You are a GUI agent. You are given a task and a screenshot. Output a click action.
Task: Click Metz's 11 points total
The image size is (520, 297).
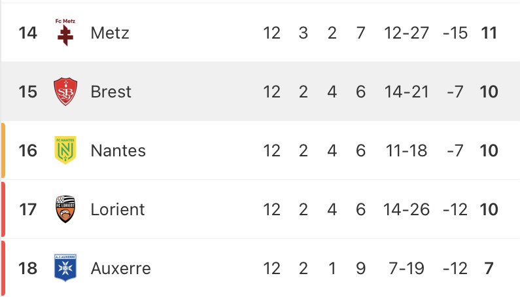(489, 33)
